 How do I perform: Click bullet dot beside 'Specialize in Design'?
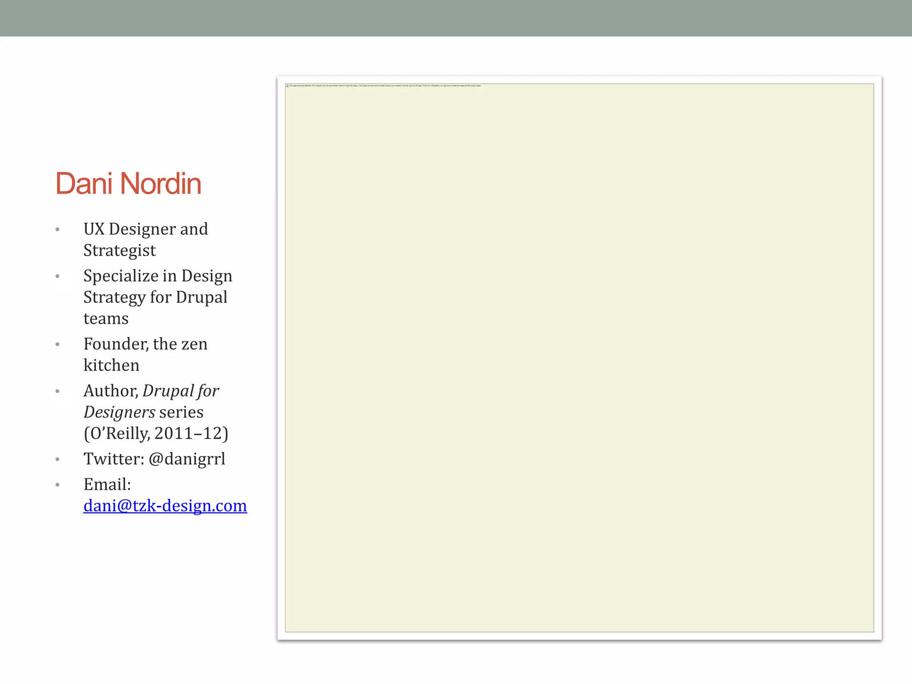click(x=57, y=277)
